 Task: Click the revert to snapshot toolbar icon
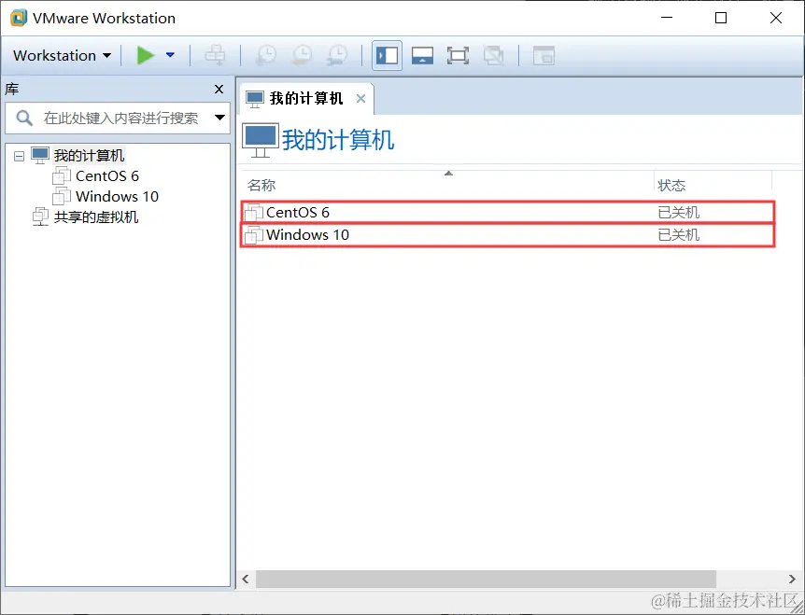coord(302,55)
